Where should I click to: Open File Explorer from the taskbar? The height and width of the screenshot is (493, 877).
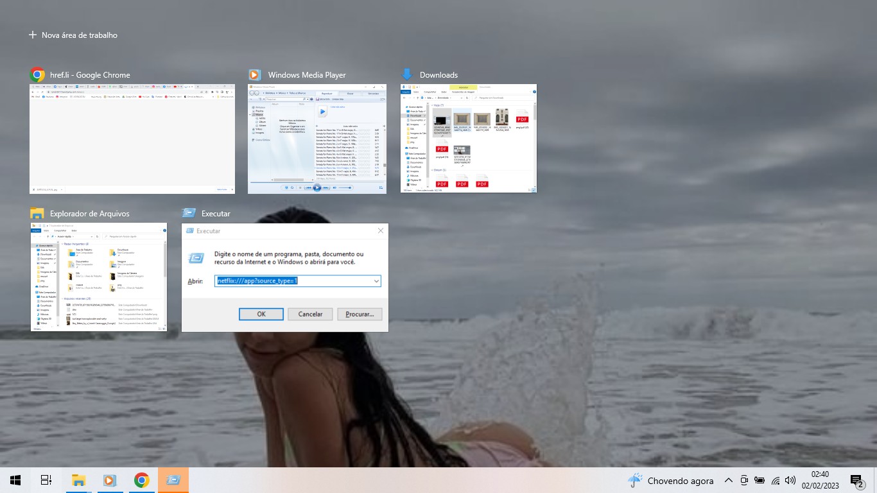[78, 480]
